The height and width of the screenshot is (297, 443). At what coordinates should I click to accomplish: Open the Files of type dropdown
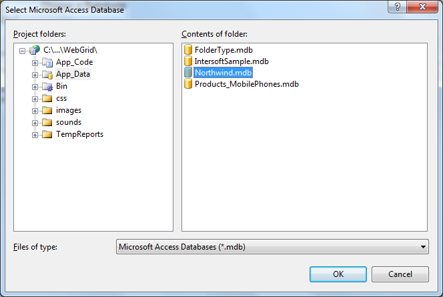(x=424, y=247)
